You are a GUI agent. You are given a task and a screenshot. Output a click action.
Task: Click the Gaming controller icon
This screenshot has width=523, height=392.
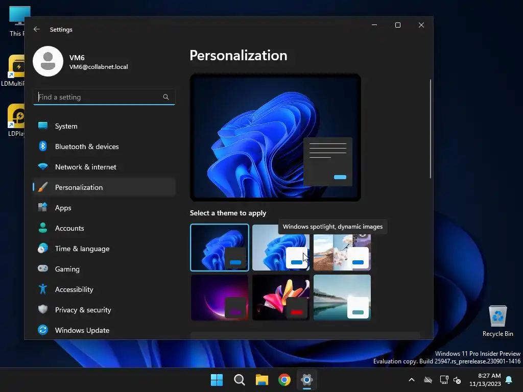(x=43, y=268)
